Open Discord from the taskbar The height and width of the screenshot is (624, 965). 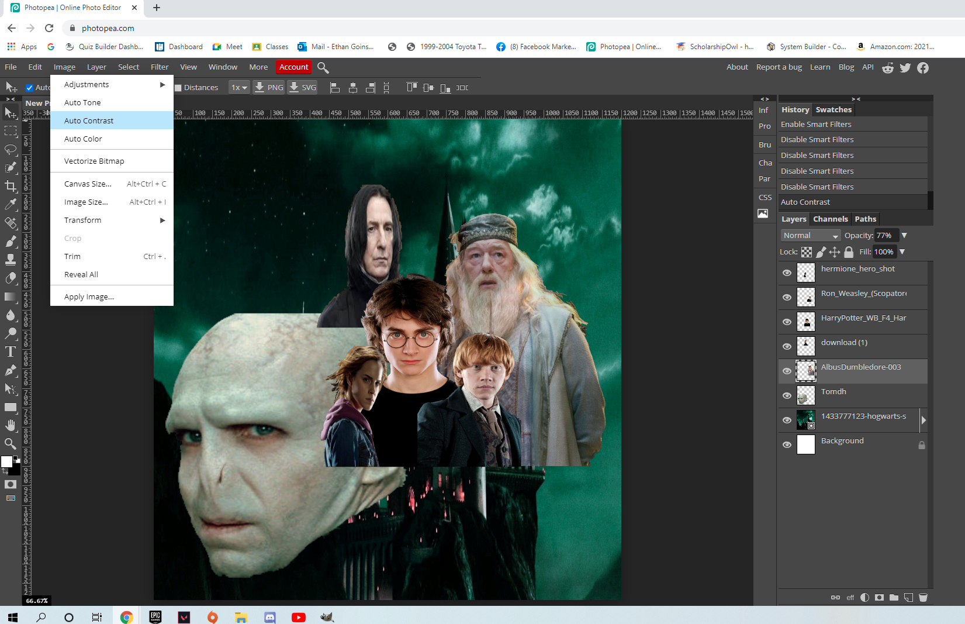270,617
